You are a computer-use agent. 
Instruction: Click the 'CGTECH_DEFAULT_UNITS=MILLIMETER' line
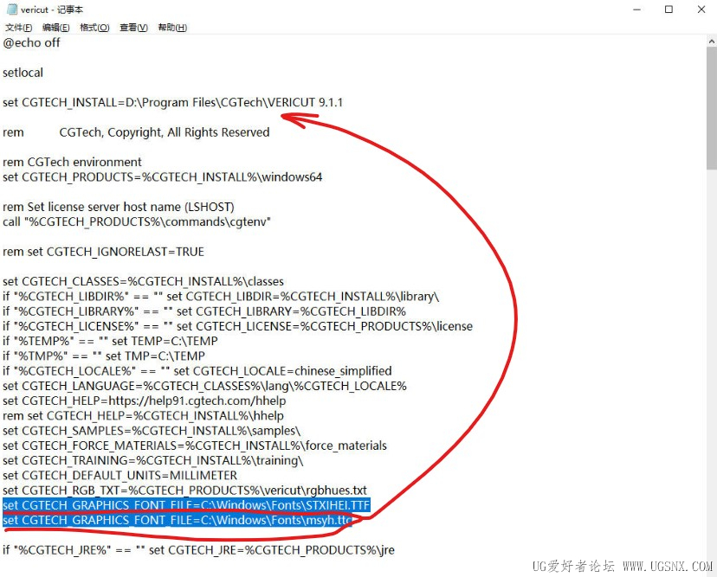(x=119, y=476)
